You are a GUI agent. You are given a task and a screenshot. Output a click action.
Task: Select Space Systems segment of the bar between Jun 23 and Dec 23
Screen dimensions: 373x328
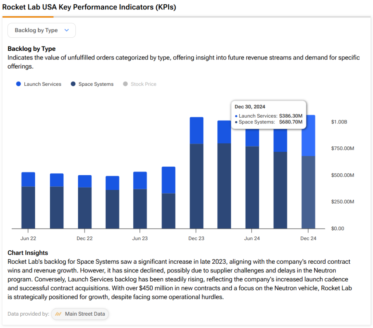point(168,211)
